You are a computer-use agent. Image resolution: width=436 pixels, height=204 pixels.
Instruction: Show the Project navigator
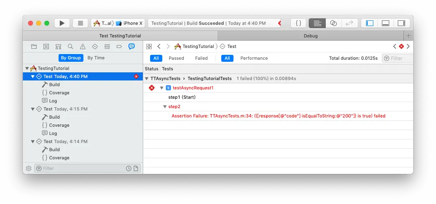tap(34, 46)
